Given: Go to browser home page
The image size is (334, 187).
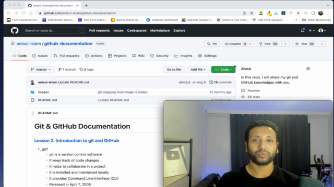Looking at the screenshot, I should [31, 13].
